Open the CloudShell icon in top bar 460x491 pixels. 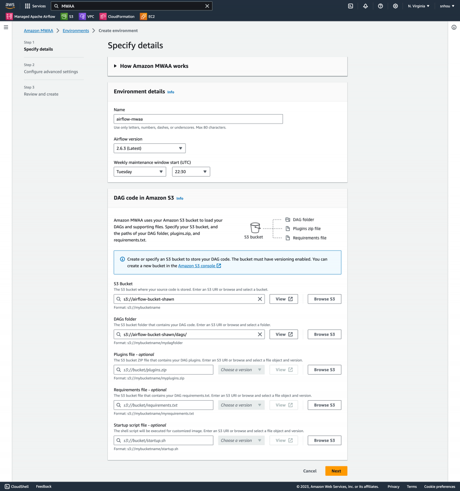[350, 6]
